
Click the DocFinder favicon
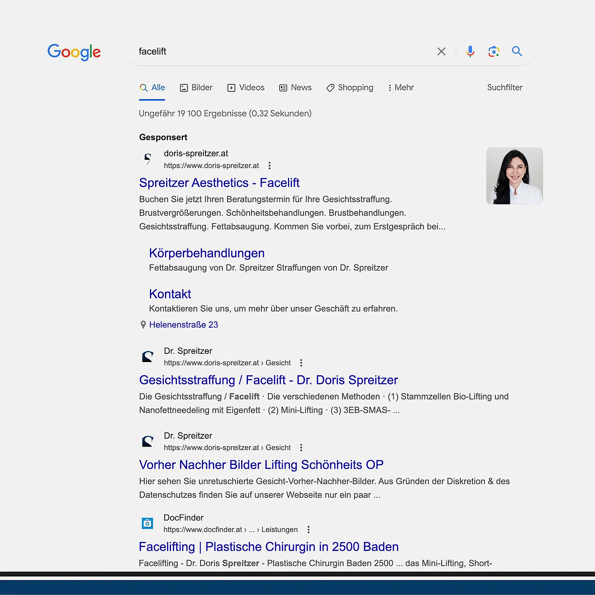click(x=147, y=523)
